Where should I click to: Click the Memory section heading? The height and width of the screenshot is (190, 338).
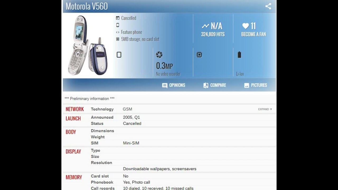point(74,177)
